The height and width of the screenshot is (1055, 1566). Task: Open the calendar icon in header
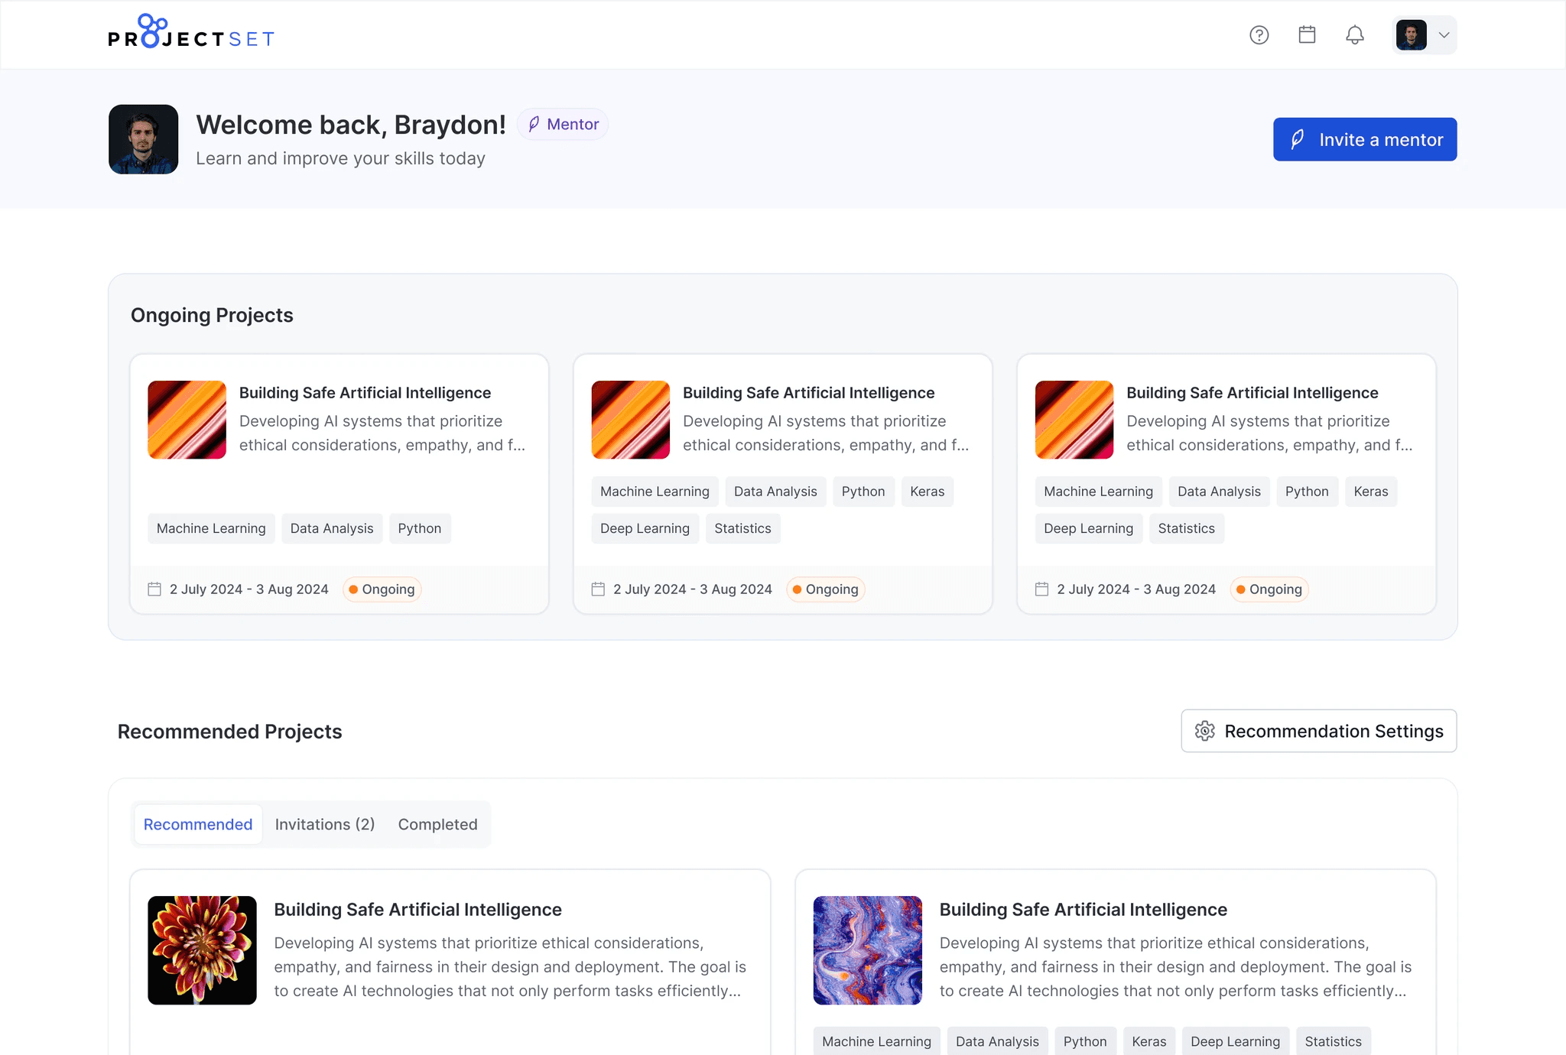1307,35
